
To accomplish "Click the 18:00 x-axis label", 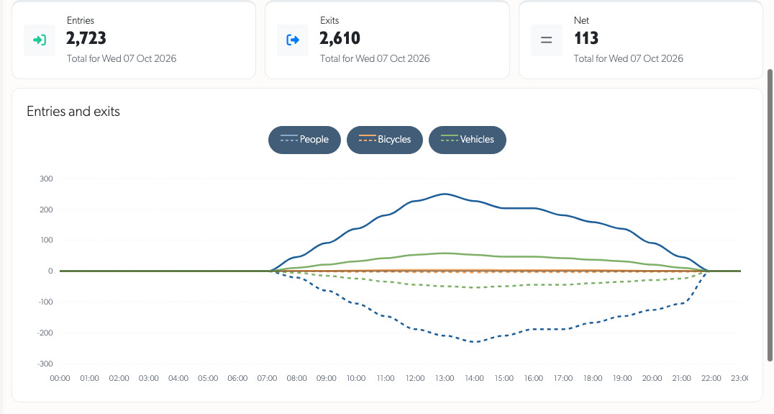I will coord(592,378).
